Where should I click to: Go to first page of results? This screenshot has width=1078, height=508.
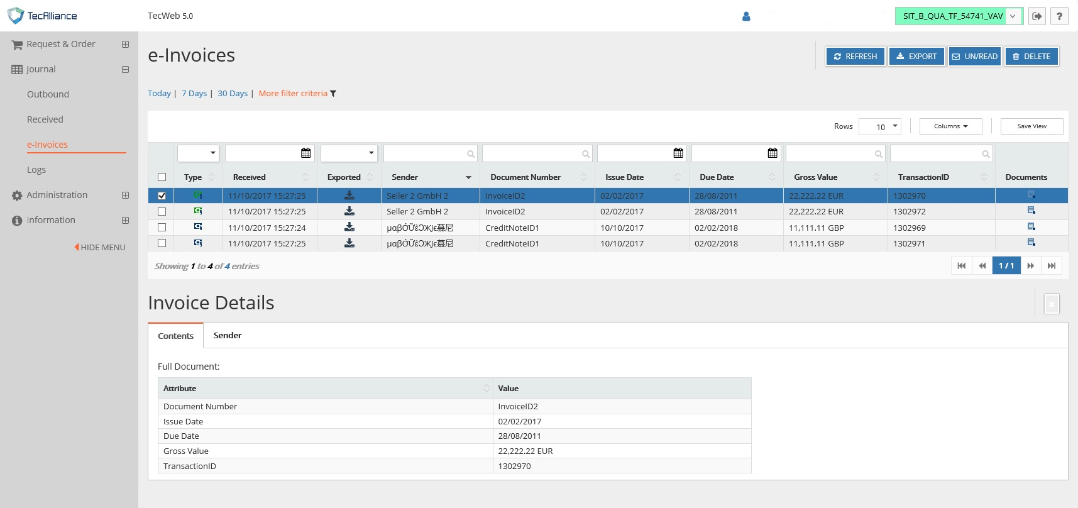click(962, 266)
